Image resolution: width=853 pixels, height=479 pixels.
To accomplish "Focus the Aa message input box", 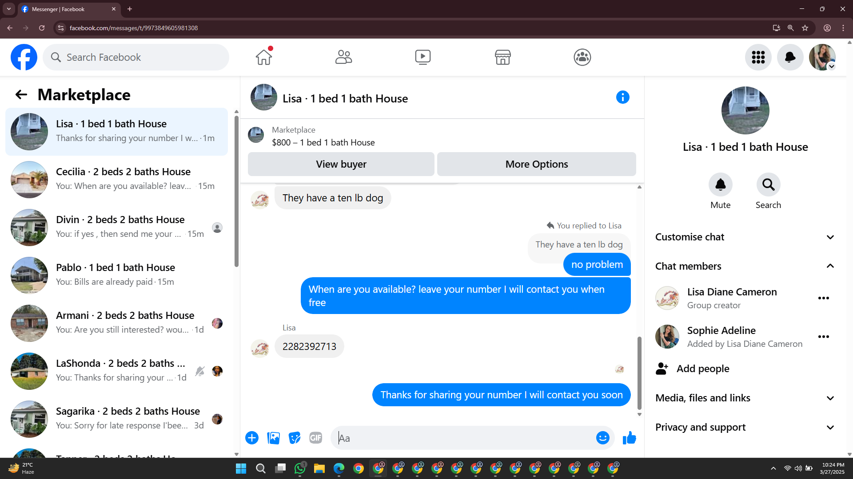I will [462, 438].
